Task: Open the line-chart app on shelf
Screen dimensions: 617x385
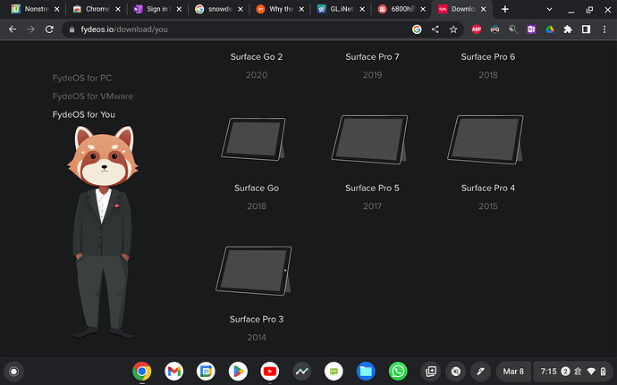Action: pos(302,372)
